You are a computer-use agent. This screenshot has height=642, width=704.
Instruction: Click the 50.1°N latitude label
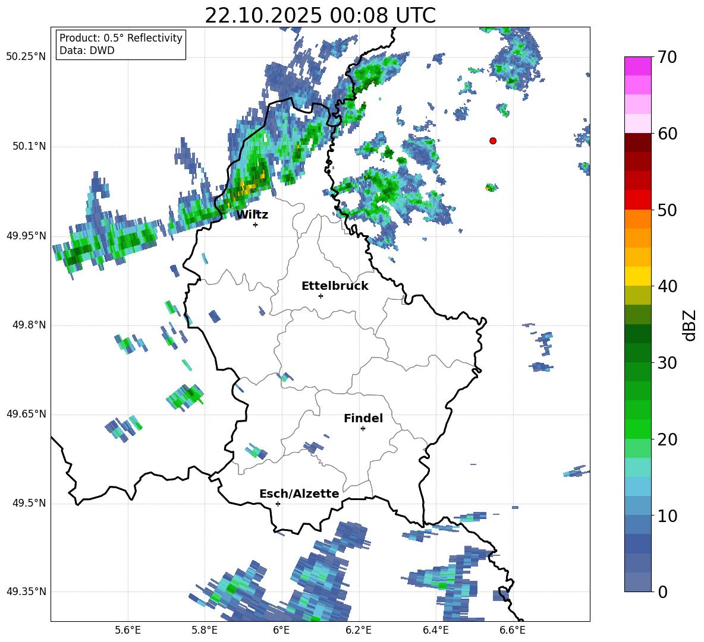click(x=29, y=147)
